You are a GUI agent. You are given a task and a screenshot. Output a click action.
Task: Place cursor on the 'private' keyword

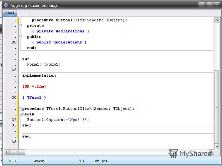36,26
